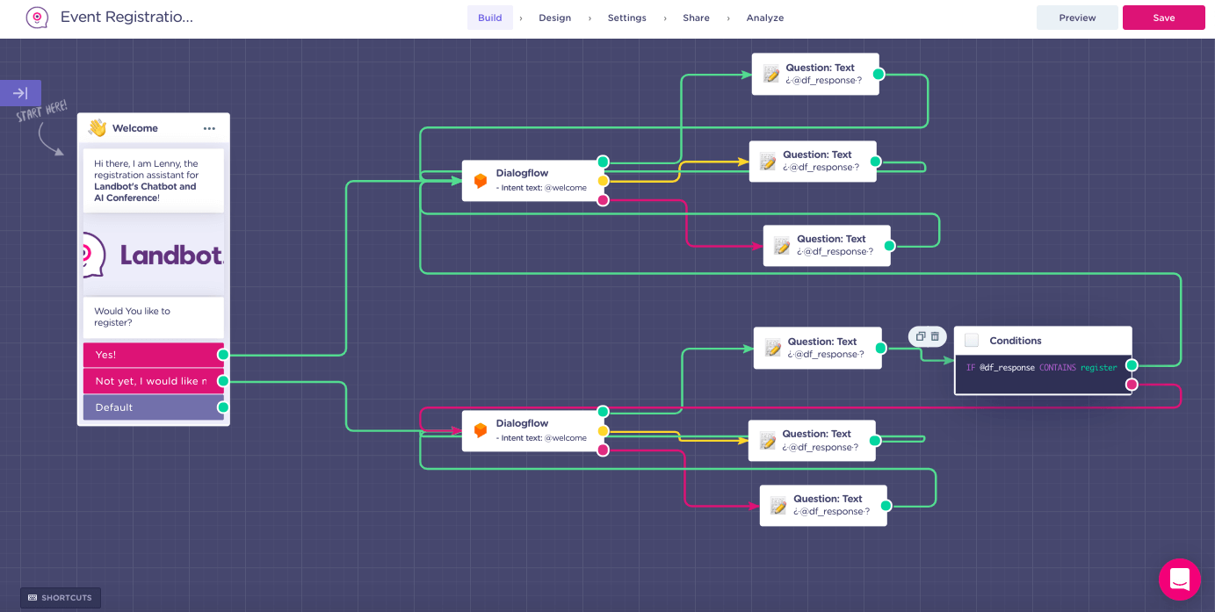This screenshot has height=612, width=1215.
Task: Click the trash icon above Conditions block
Action: click(935, 336)
